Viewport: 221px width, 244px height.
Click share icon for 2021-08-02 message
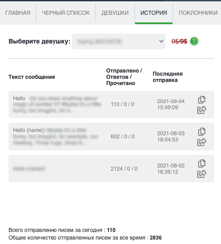point(202,174)
